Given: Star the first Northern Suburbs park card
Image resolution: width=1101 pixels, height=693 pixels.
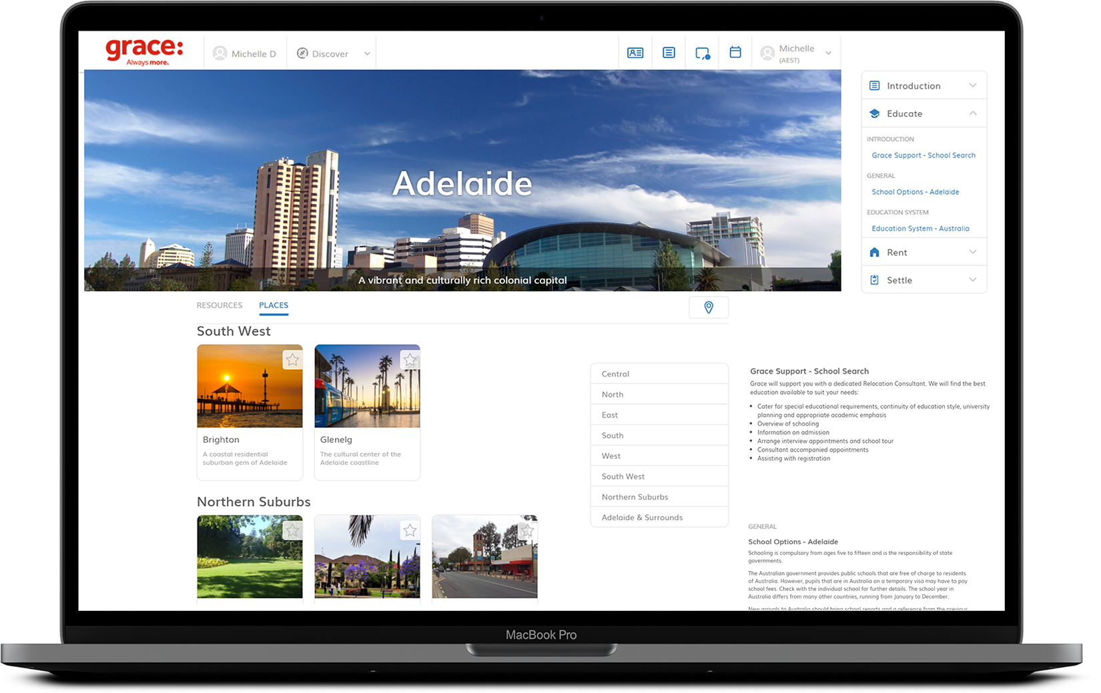Looking at the screenshot, I should [292, 530].
